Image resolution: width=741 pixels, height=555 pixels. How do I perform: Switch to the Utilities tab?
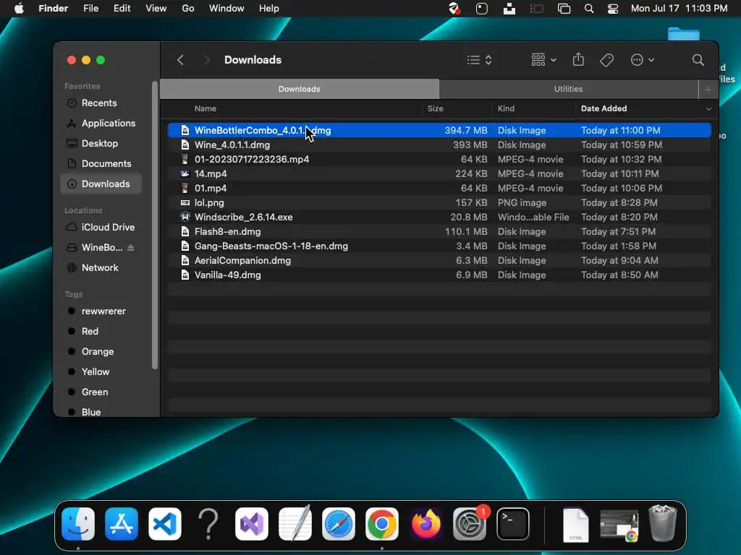[x=569, y=89]
